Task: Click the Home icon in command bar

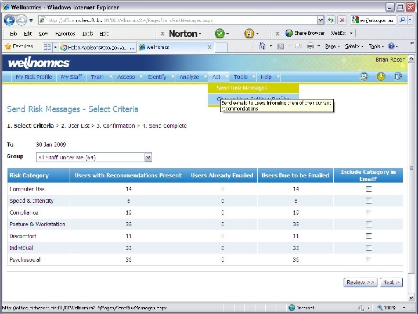Action: (x=262, y=46)
